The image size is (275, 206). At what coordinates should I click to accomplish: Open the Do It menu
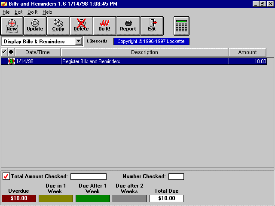point(33,12)
